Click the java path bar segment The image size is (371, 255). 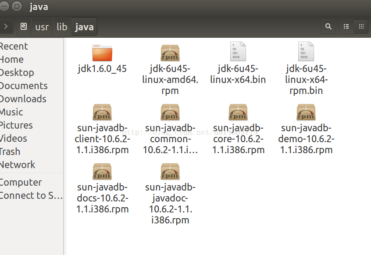click(x=84, y=27)
